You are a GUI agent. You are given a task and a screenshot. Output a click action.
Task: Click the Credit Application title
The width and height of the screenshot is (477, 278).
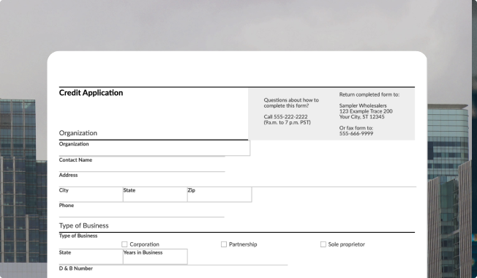click(x=91, y=93)
